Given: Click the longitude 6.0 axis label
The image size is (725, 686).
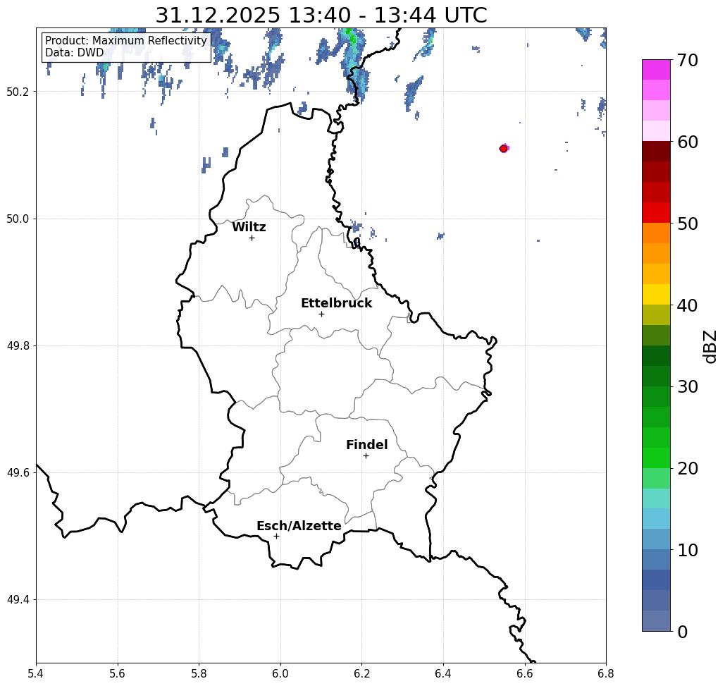Looking at the screenshot, I should coord(280,673).
